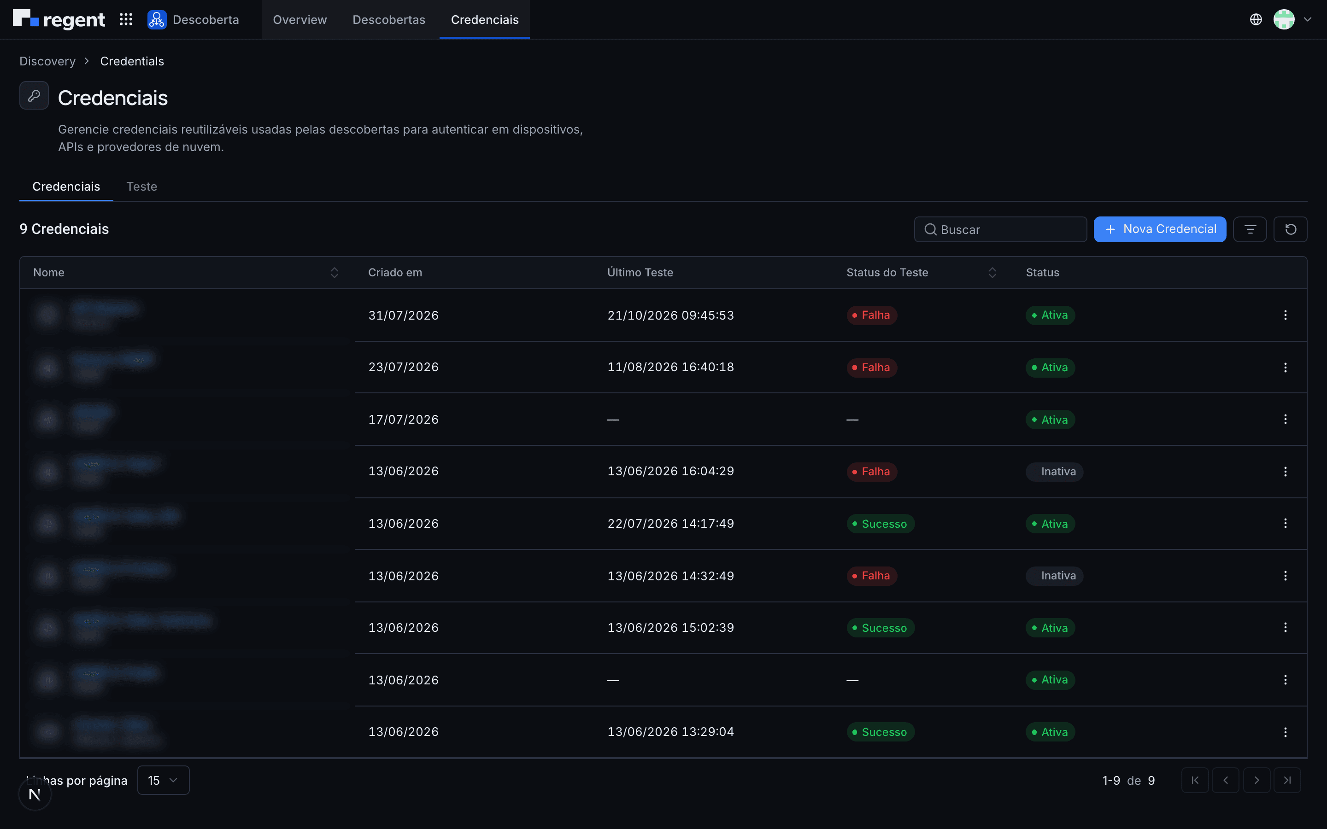1327x829 pixels.
Task: Open row actions menu for 17/07/2026 credential
Action: pyautogui.click(x=1286, y=420)
